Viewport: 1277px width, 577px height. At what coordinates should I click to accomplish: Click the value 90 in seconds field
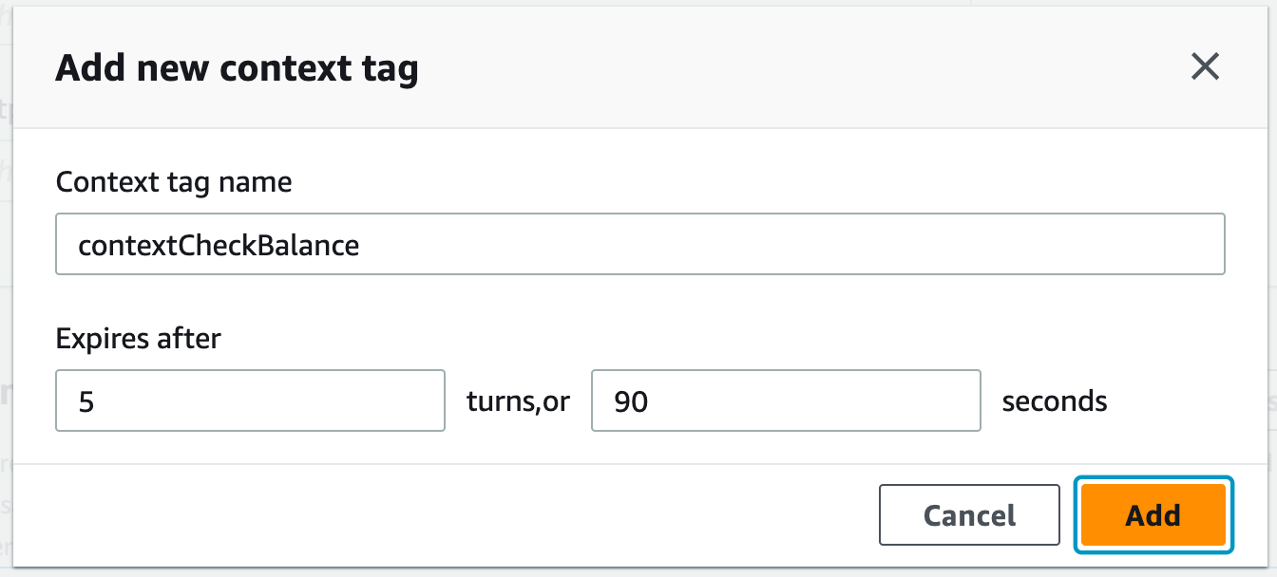coord(631,402)
